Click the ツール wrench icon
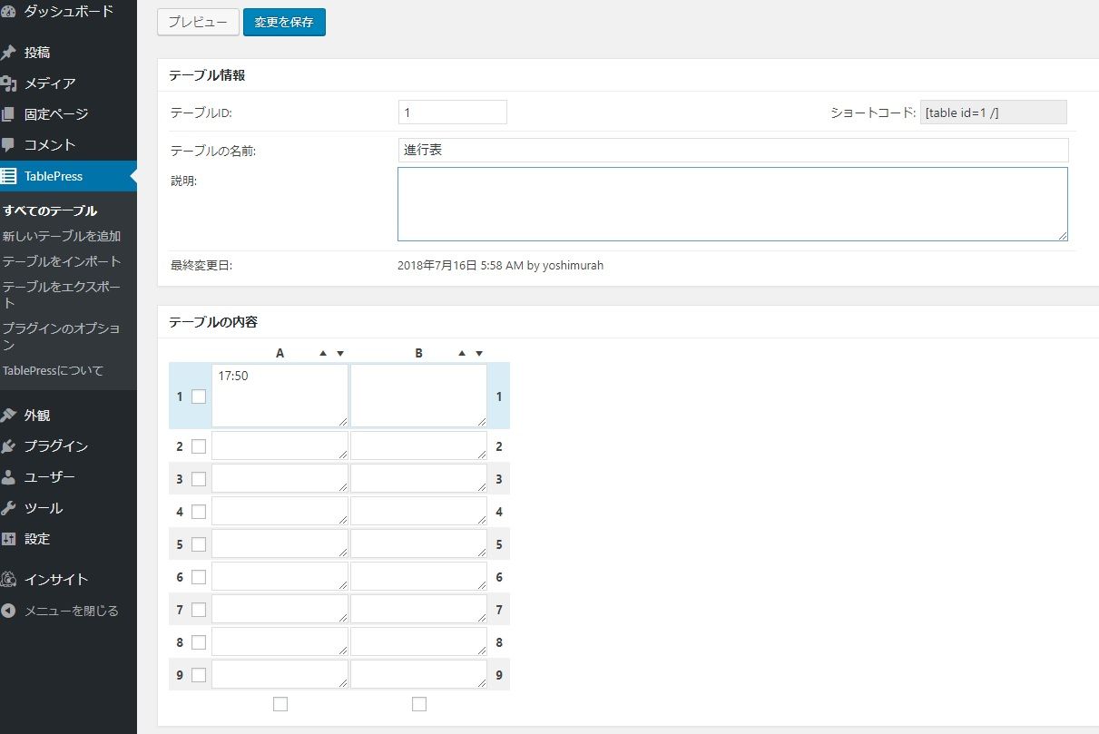 point(9,508)
